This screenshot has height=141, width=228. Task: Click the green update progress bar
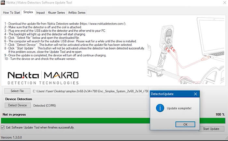(x=113, y=121)
